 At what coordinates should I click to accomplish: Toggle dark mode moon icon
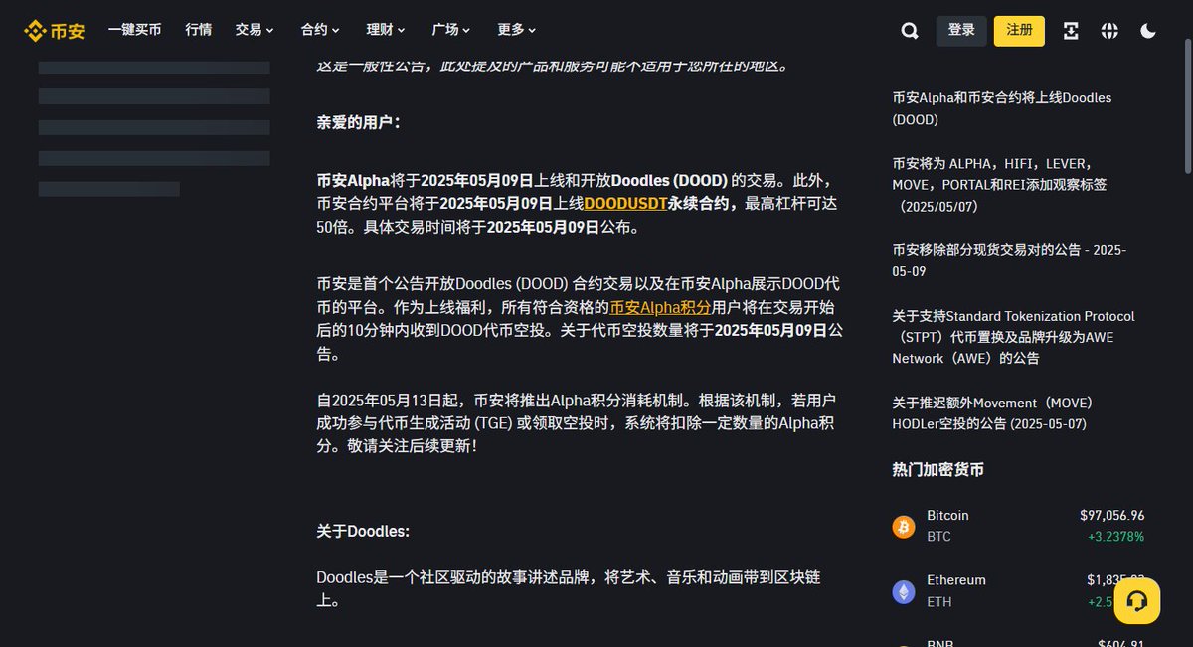(x=1148, y=31)
